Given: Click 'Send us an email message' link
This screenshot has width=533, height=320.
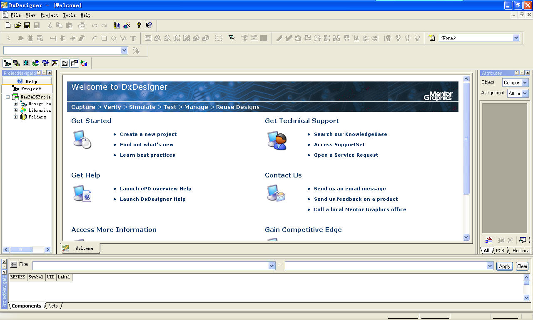Looking at the screenshot, I should (350, 189).
